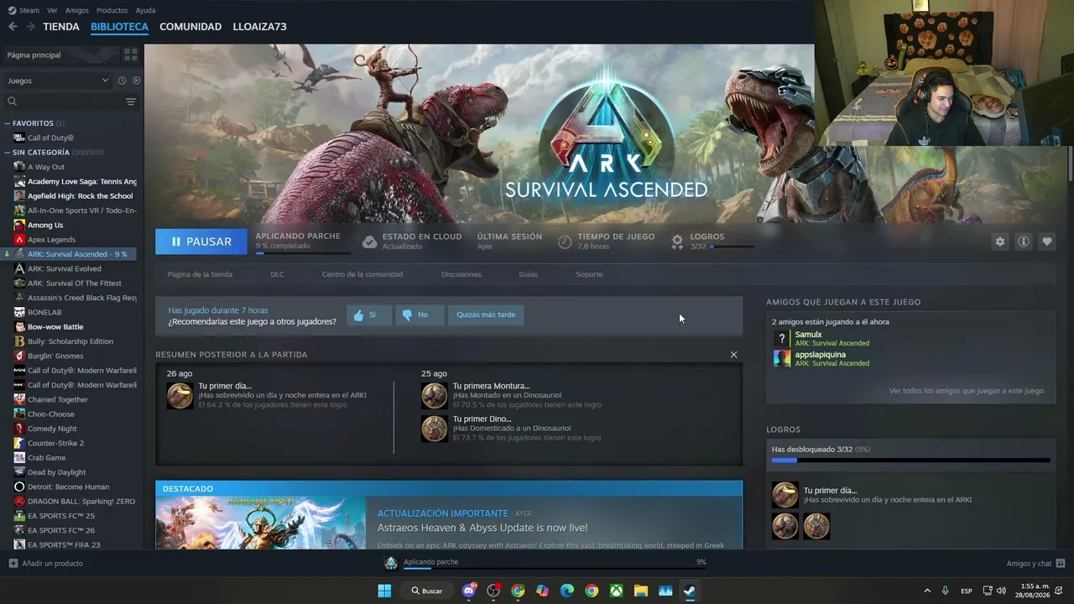Show game information with the info icon
The image size is (1074, 604).
1024,242
